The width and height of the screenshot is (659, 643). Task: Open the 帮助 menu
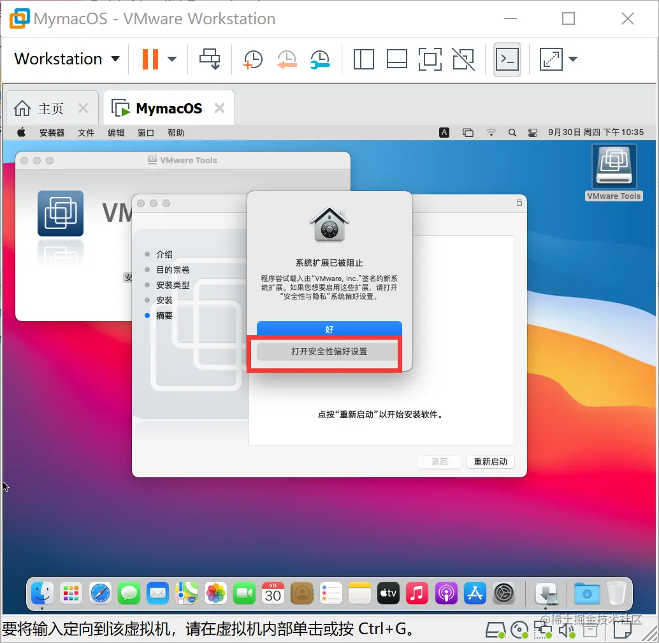[176, 133]
